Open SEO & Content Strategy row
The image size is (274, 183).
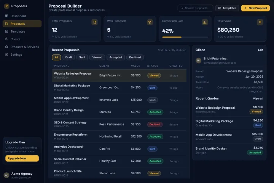[x=119, y=124]
